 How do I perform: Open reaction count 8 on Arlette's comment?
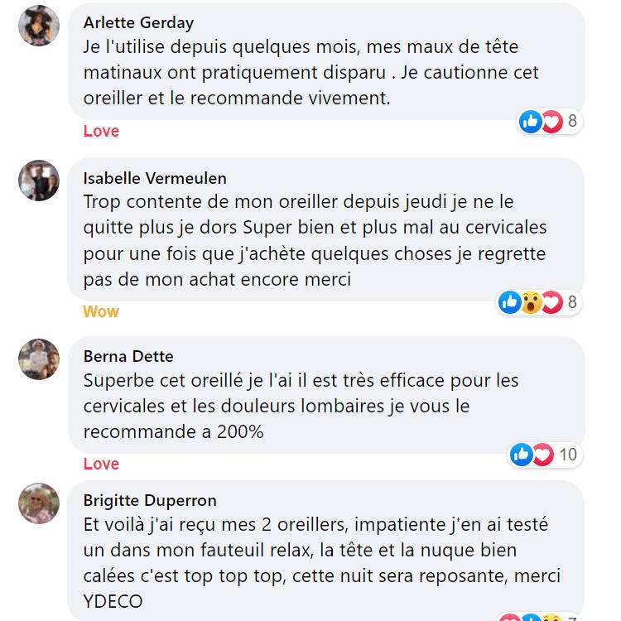572,123
